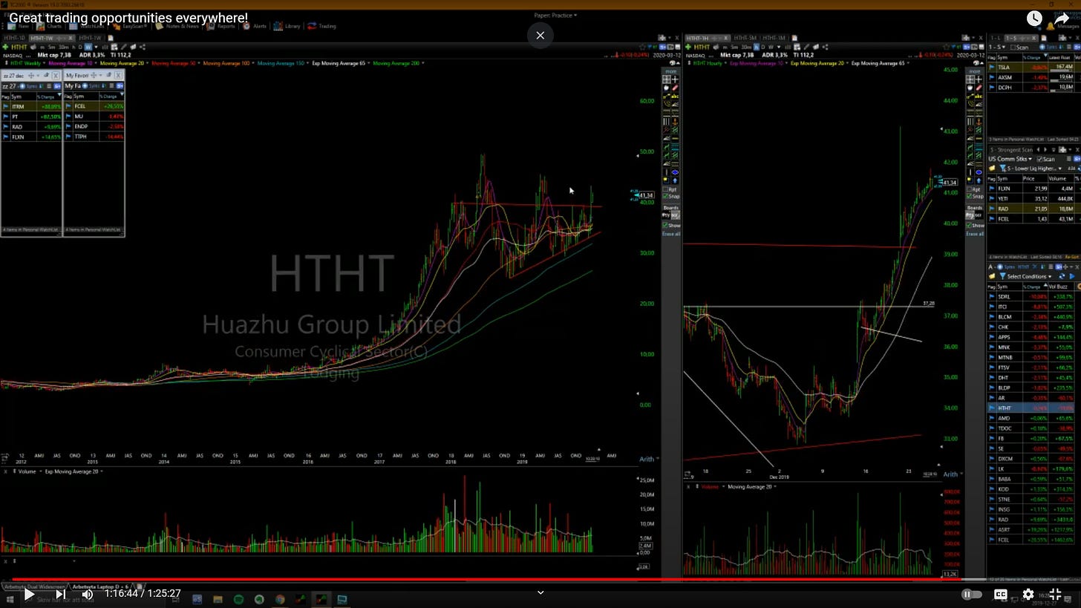Expand the chapter chevron below the progress bar
The width and height of the screenshot is (1081, 608).
tap(540, 592)
